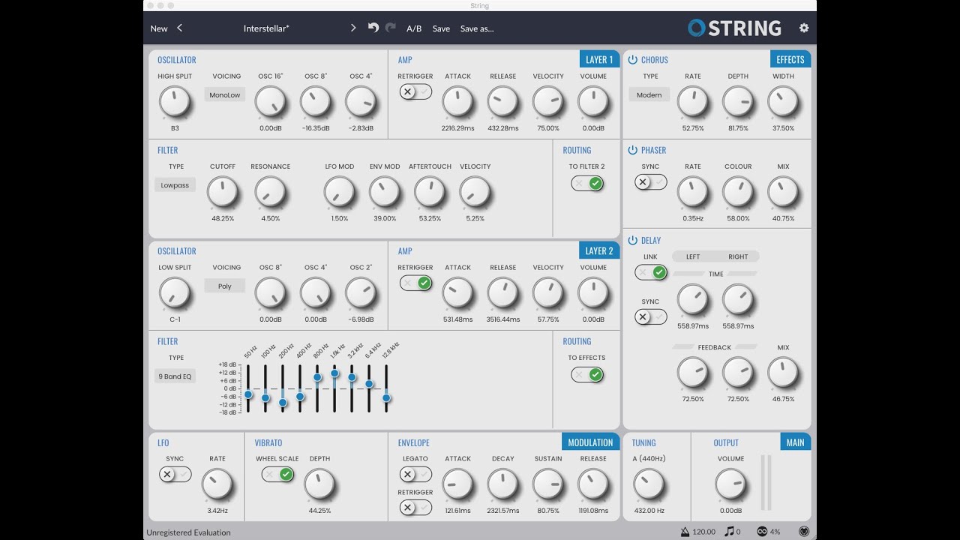Toggle Delay power icon
Viewport: 960px width, 540px height.
tap(632, 241)
